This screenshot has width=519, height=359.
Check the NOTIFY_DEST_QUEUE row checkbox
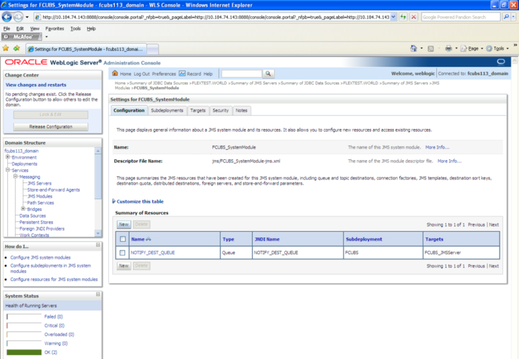122,252
